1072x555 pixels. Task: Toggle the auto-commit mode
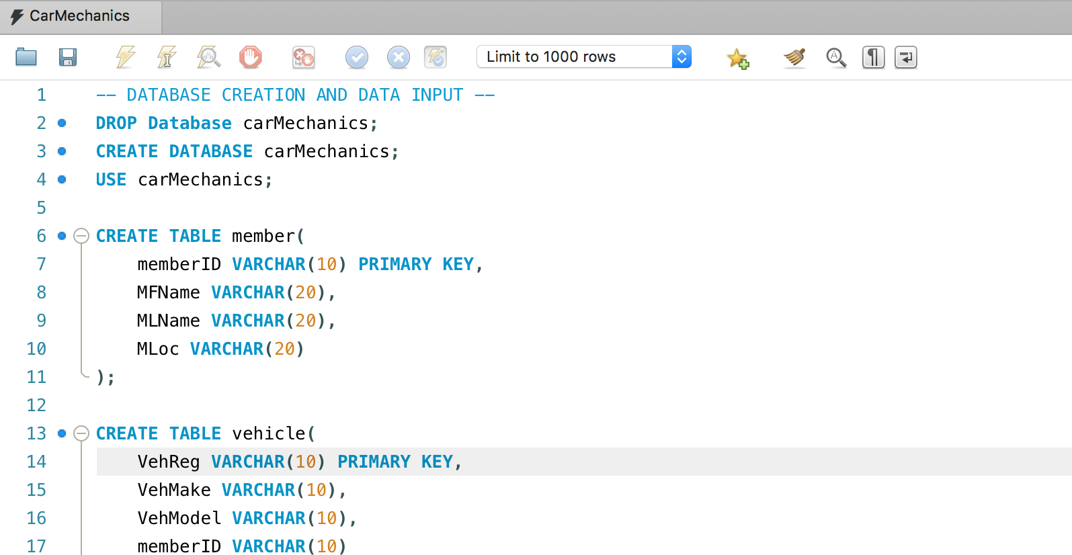(436, 57)
